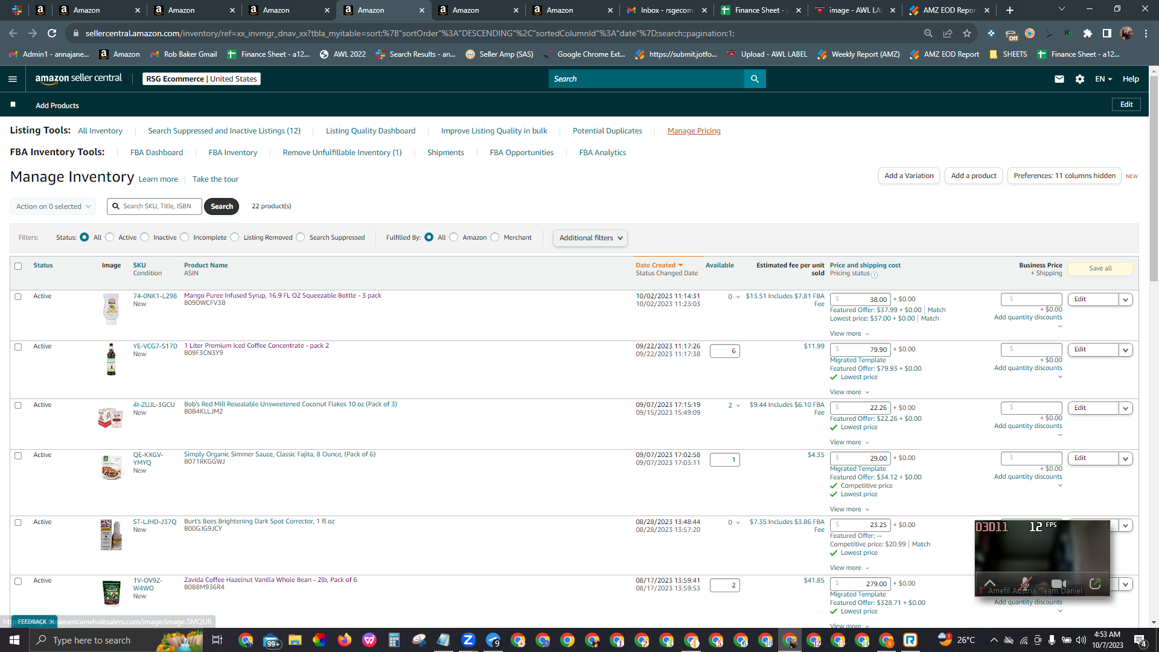Open the Seller Central hamburger menu
This screenshot has height=652, width=1159.
(x=13, y=79)
